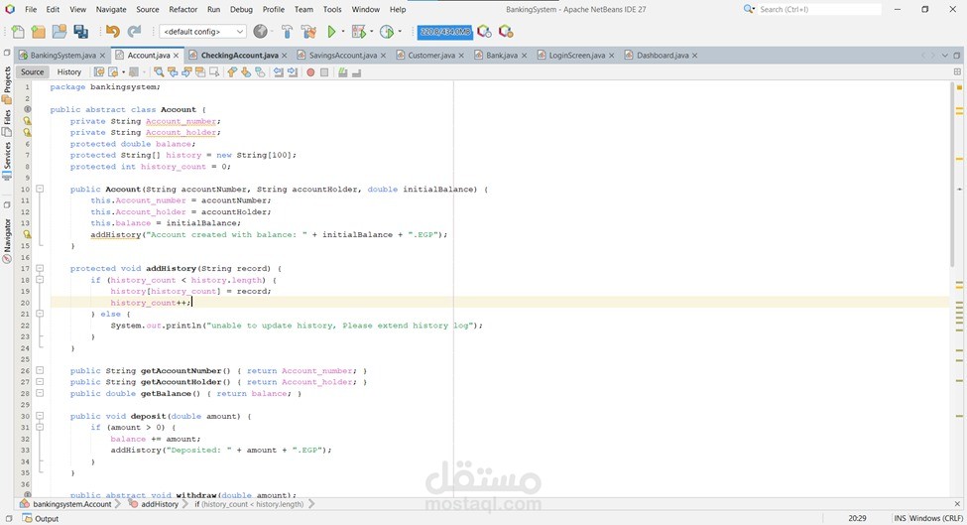Open the default config combo box
Viewport: 967px width, 525px height.
(203, 32)
